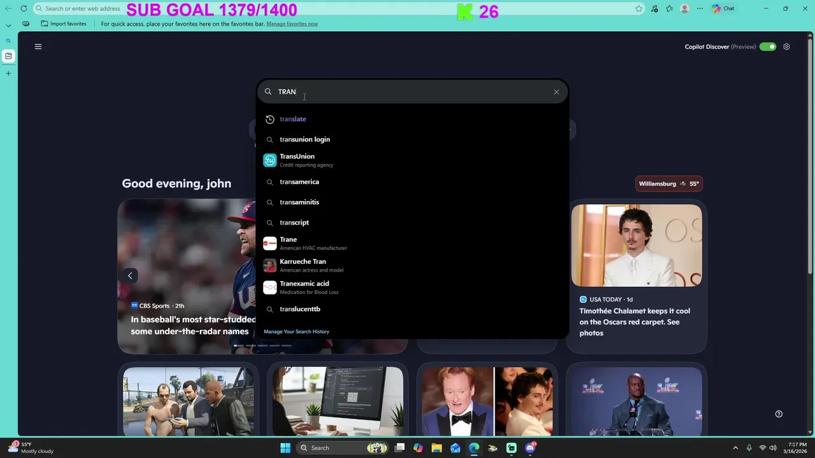815x458 pixels.
Task: Click Import favorites
Action: click(64, 24)
